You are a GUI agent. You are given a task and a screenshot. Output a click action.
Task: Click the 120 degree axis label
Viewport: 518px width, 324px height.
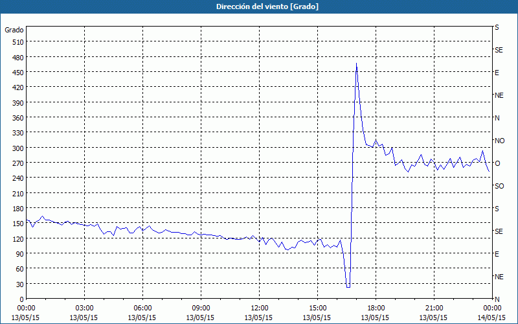18,239
